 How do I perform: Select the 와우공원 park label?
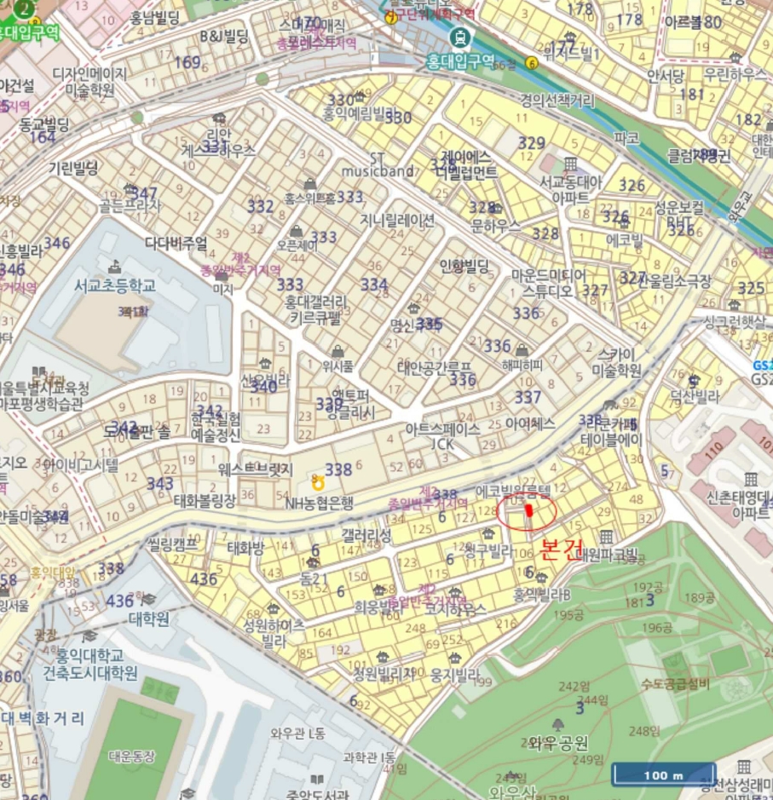click(x=558, y=744)
